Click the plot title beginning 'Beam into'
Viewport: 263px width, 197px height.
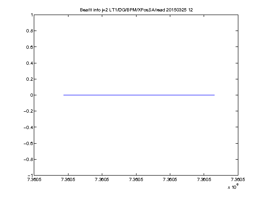click(x=137, y=10)
